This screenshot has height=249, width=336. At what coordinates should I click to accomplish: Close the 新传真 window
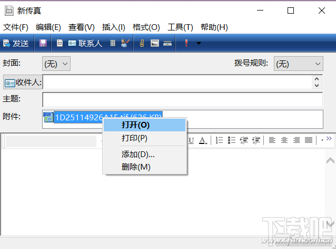coord(322,11)
